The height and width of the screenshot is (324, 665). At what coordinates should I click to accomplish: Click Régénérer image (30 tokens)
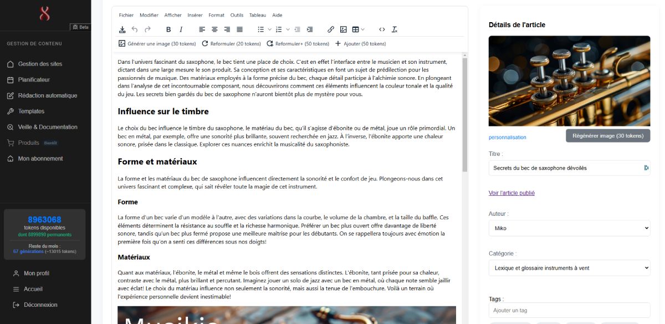(607, 135)
